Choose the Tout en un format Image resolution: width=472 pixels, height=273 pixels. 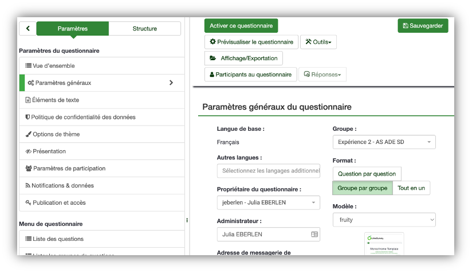coord(411,188)
